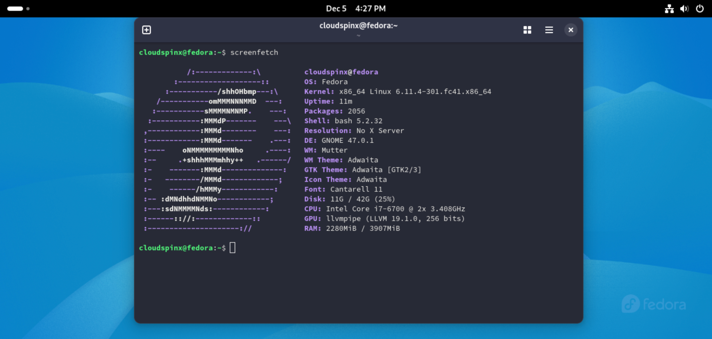Click the Fedora logo watermark on desktop
The width and height of the screenshot is (712, 339).
coord(653,304)
